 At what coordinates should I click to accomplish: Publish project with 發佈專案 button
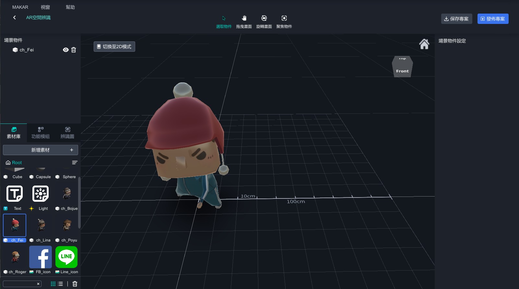[x=493, y=19]
